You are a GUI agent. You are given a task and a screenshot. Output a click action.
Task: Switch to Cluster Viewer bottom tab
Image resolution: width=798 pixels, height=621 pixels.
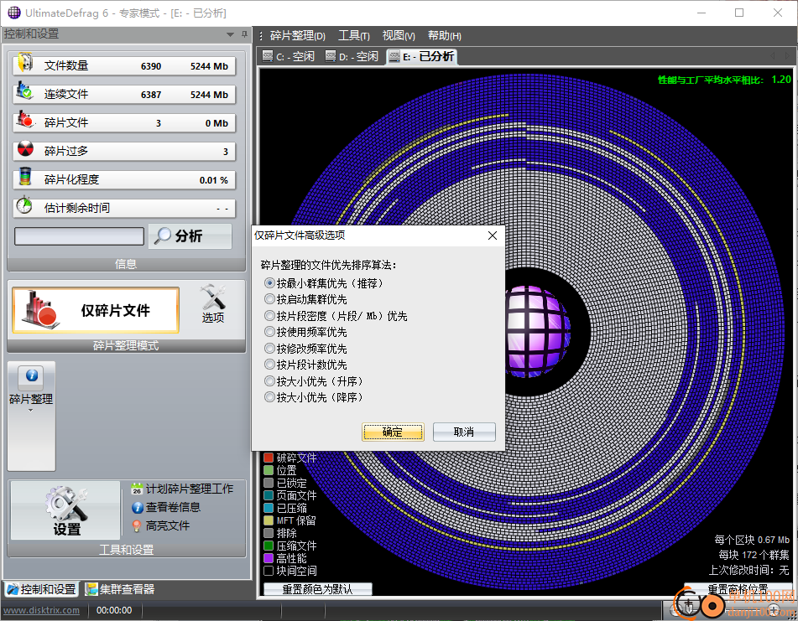(120, 589)
